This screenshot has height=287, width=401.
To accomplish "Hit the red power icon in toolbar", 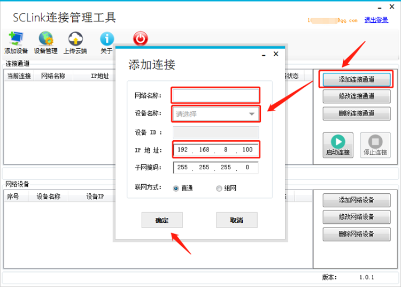I will click(141, 39).
